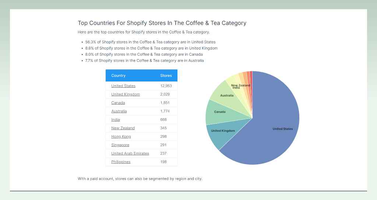Click the intro sentence under the heading

coord(144,32)
